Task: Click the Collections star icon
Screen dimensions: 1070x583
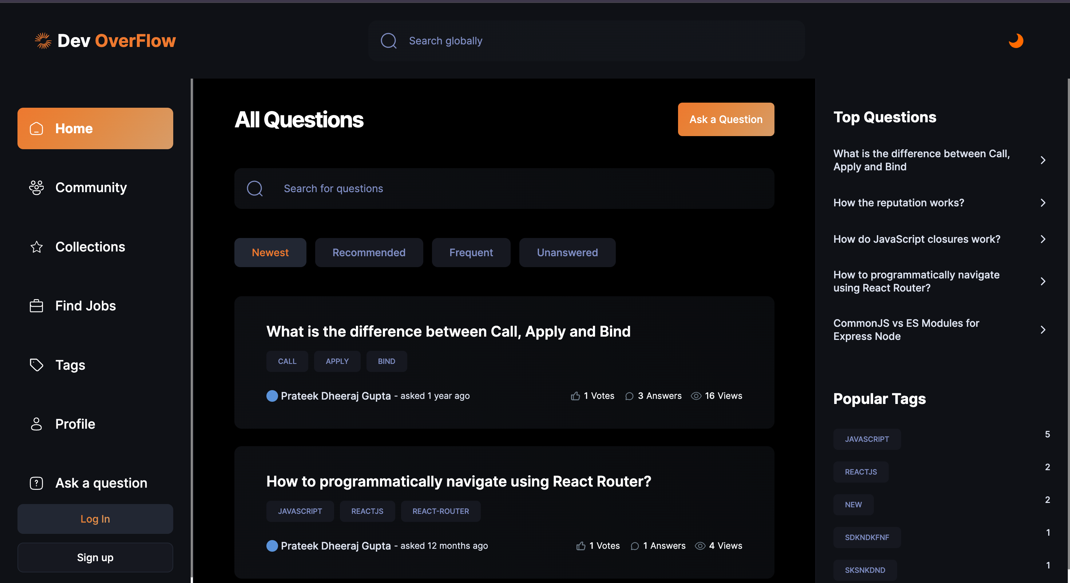Action: 36,247
